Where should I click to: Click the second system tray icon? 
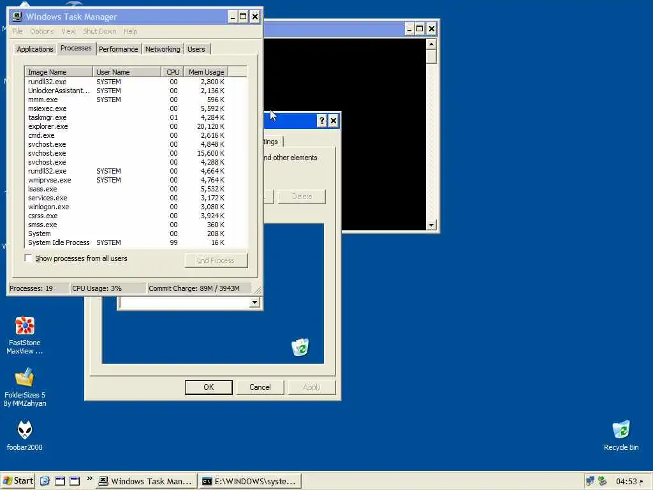(602, 481)
